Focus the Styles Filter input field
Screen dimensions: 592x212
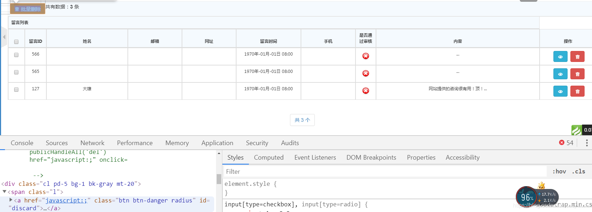[x=385, y=172]
